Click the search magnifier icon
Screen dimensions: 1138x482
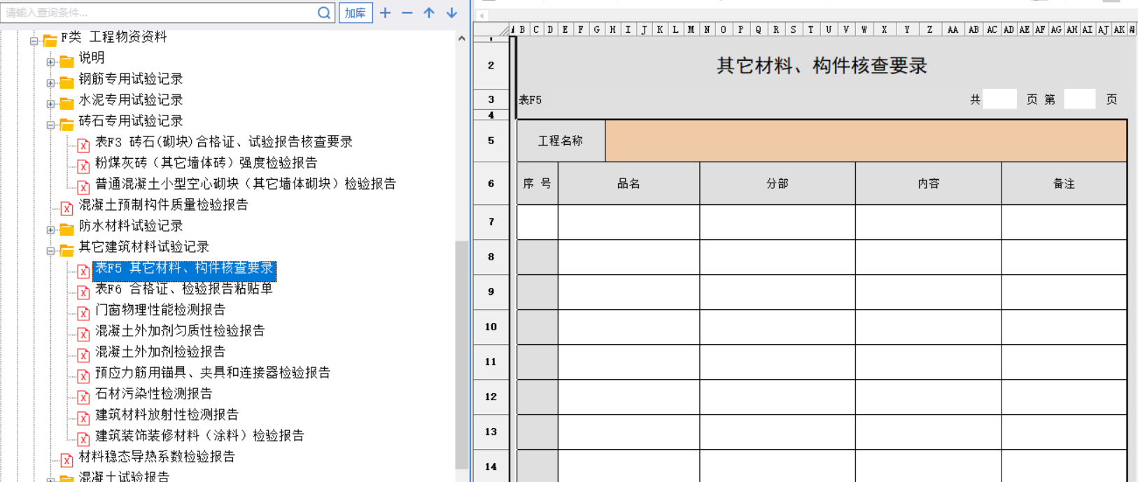[x=324, y=13]
